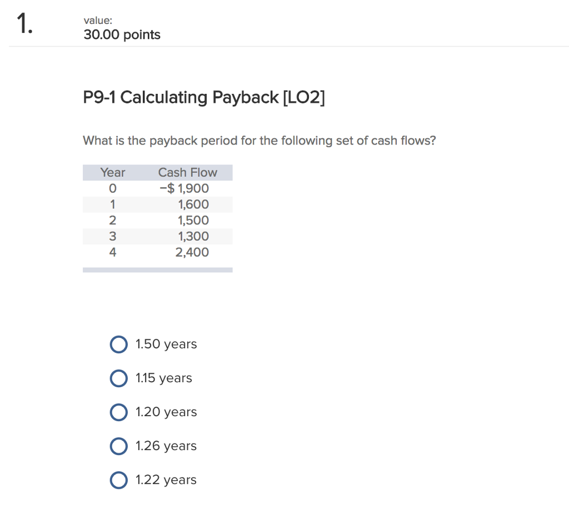569x525 pixels.
Task: Select the 1.26 years answer option
Action: [119, 446]
